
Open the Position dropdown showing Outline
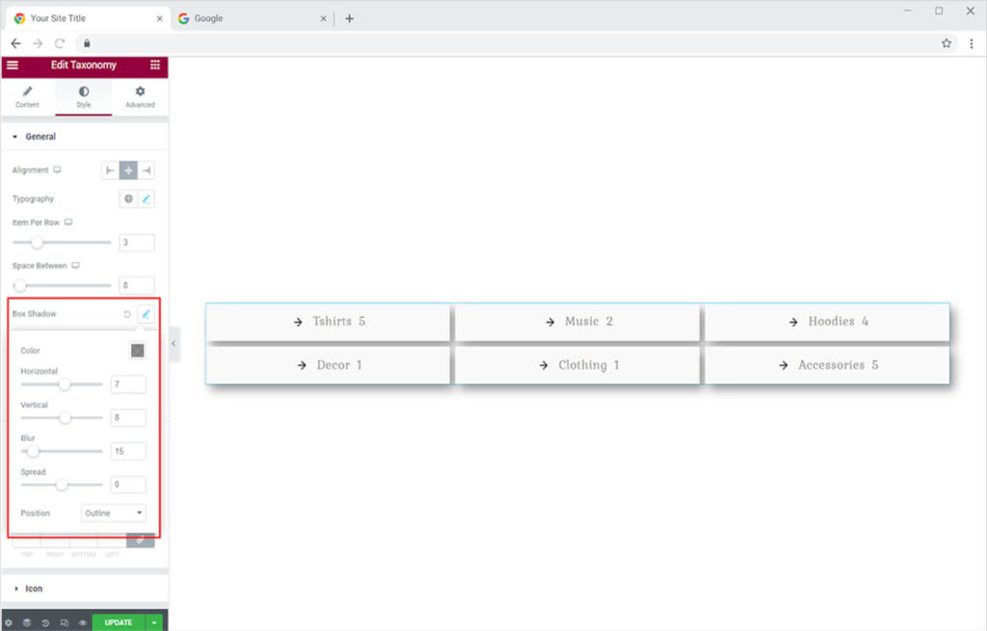tap(114, 513)
